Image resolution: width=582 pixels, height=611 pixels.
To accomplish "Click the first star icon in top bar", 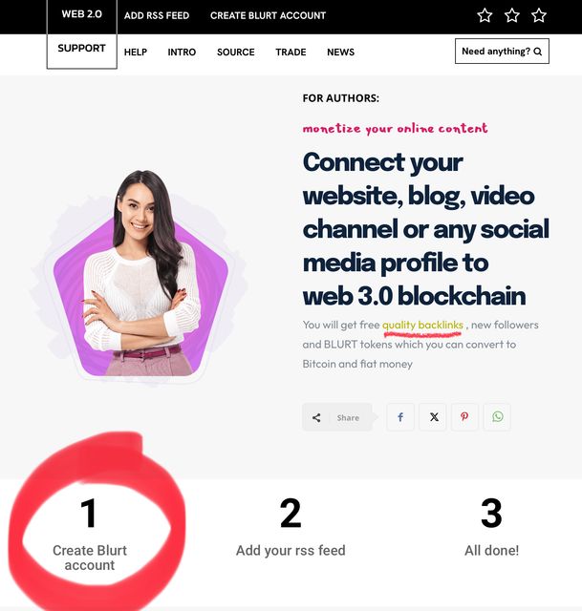I will [x=485, y=15].
